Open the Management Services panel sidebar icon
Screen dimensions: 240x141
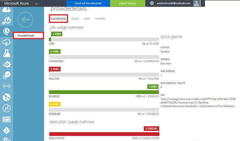(x=6, y=119)
